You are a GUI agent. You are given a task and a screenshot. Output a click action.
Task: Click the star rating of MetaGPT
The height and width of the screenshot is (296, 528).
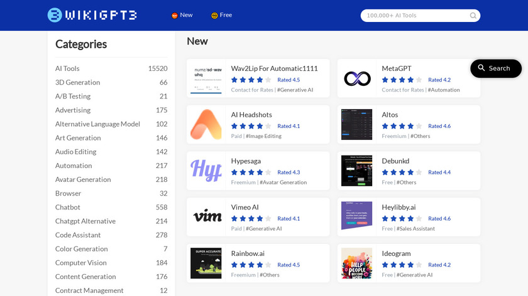(402, 80)
